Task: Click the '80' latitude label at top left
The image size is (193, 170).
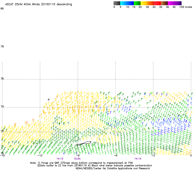Action: 2,9
